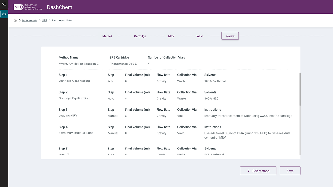This screenshot has width=333, height=187.
Task: Click the review panel vertical scrollbar
Action: [300, 89]
